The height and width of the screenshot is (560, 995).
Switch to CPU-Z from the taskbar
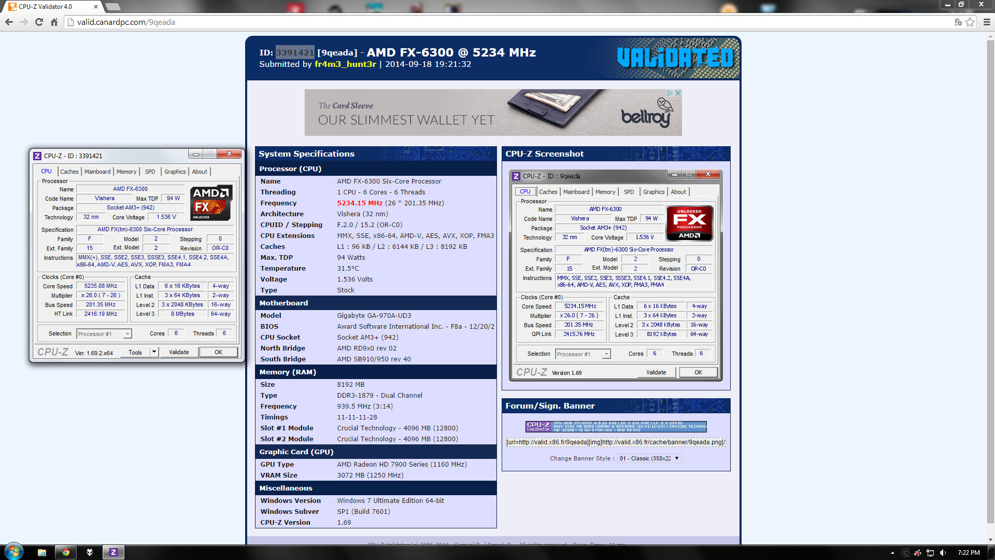(x=113, y=552)
